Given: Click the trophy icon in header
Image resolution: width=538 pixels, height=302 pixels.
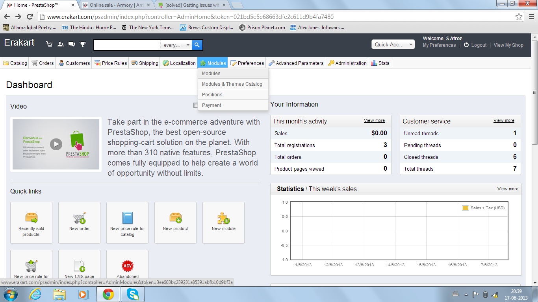Looking at the screenshot, I should (x=83, y=44).
